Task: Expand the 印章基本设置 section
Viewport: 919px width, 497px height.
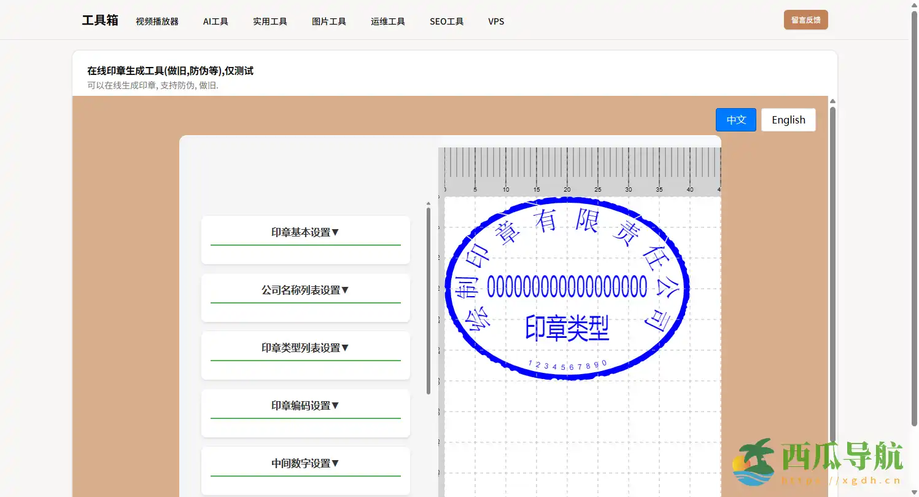Action: (305, 233)
